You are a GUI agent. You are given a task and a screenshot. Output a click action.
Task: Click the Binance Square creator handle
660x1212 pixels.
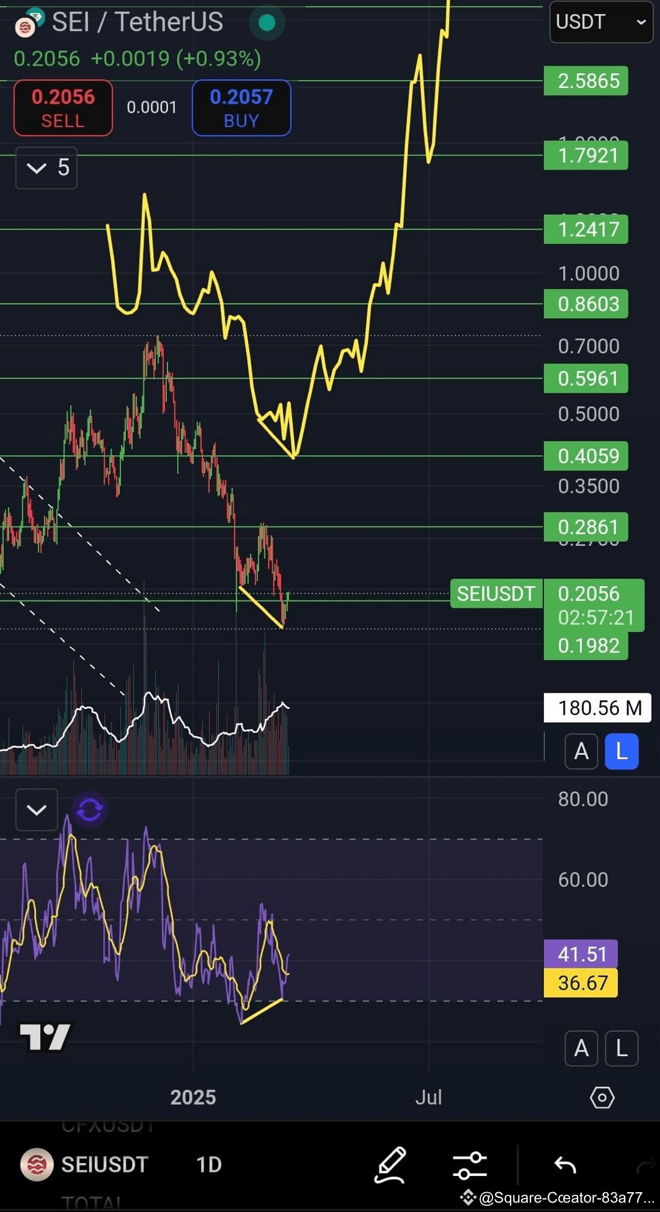click(556, 1197)
